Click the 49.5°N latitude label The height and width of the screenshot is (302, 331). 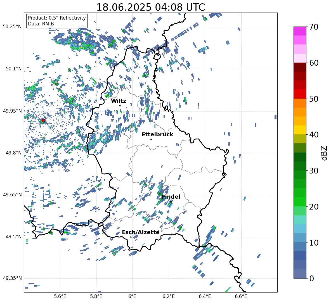(13, 237)
